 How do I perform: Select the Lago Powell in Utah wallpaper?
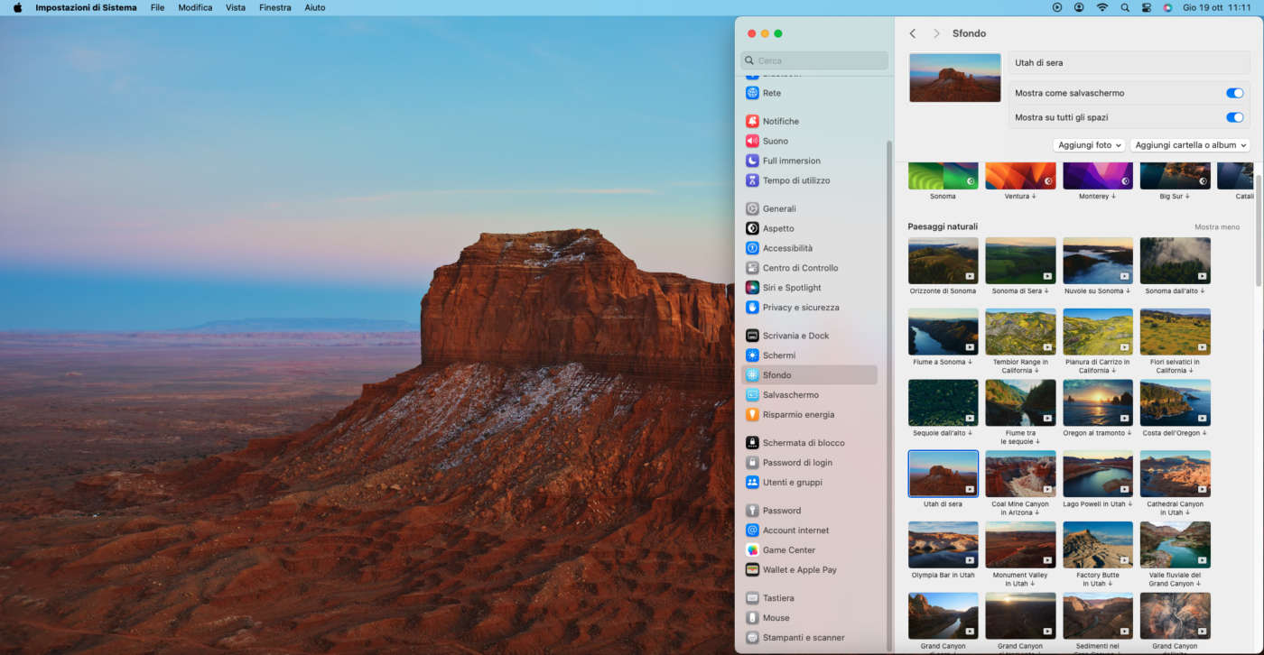[x=1098, y=475]
